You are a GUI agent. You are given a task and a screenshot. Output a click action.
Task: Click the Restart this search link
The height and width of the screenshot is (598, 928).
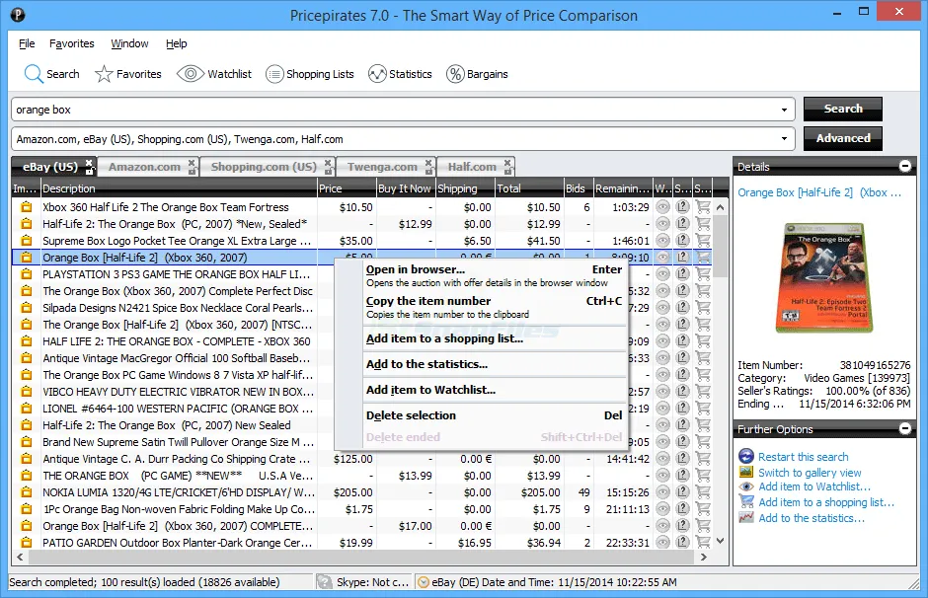804,457
